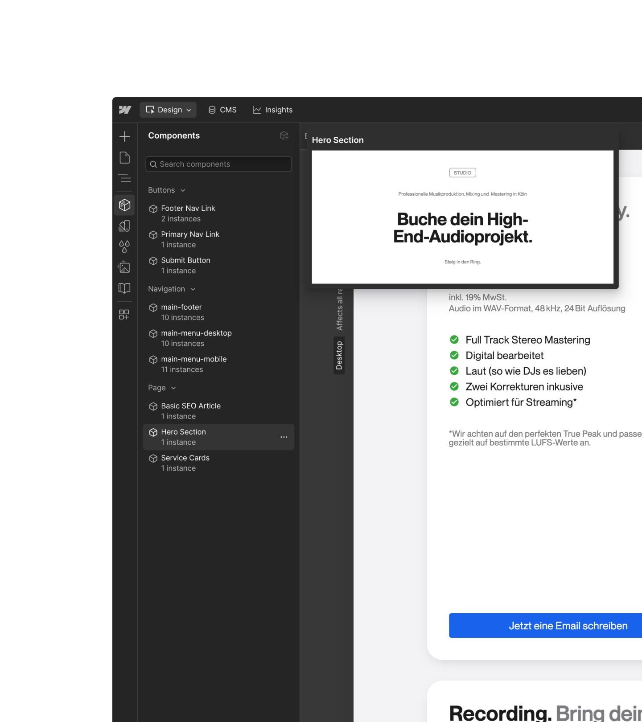Screen dimensions: 642x722
Task: Select the main-menu-mobile component
Action: click(218, 364)
